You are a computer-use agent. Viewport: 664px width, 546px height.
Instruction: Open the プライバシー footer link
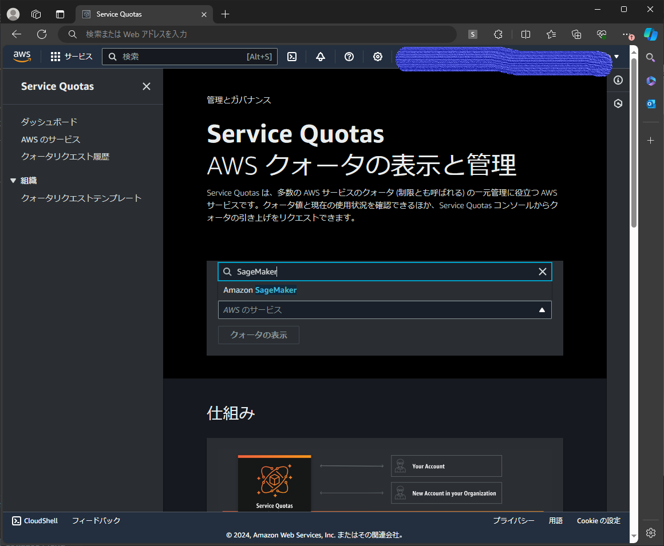(513, 521)
